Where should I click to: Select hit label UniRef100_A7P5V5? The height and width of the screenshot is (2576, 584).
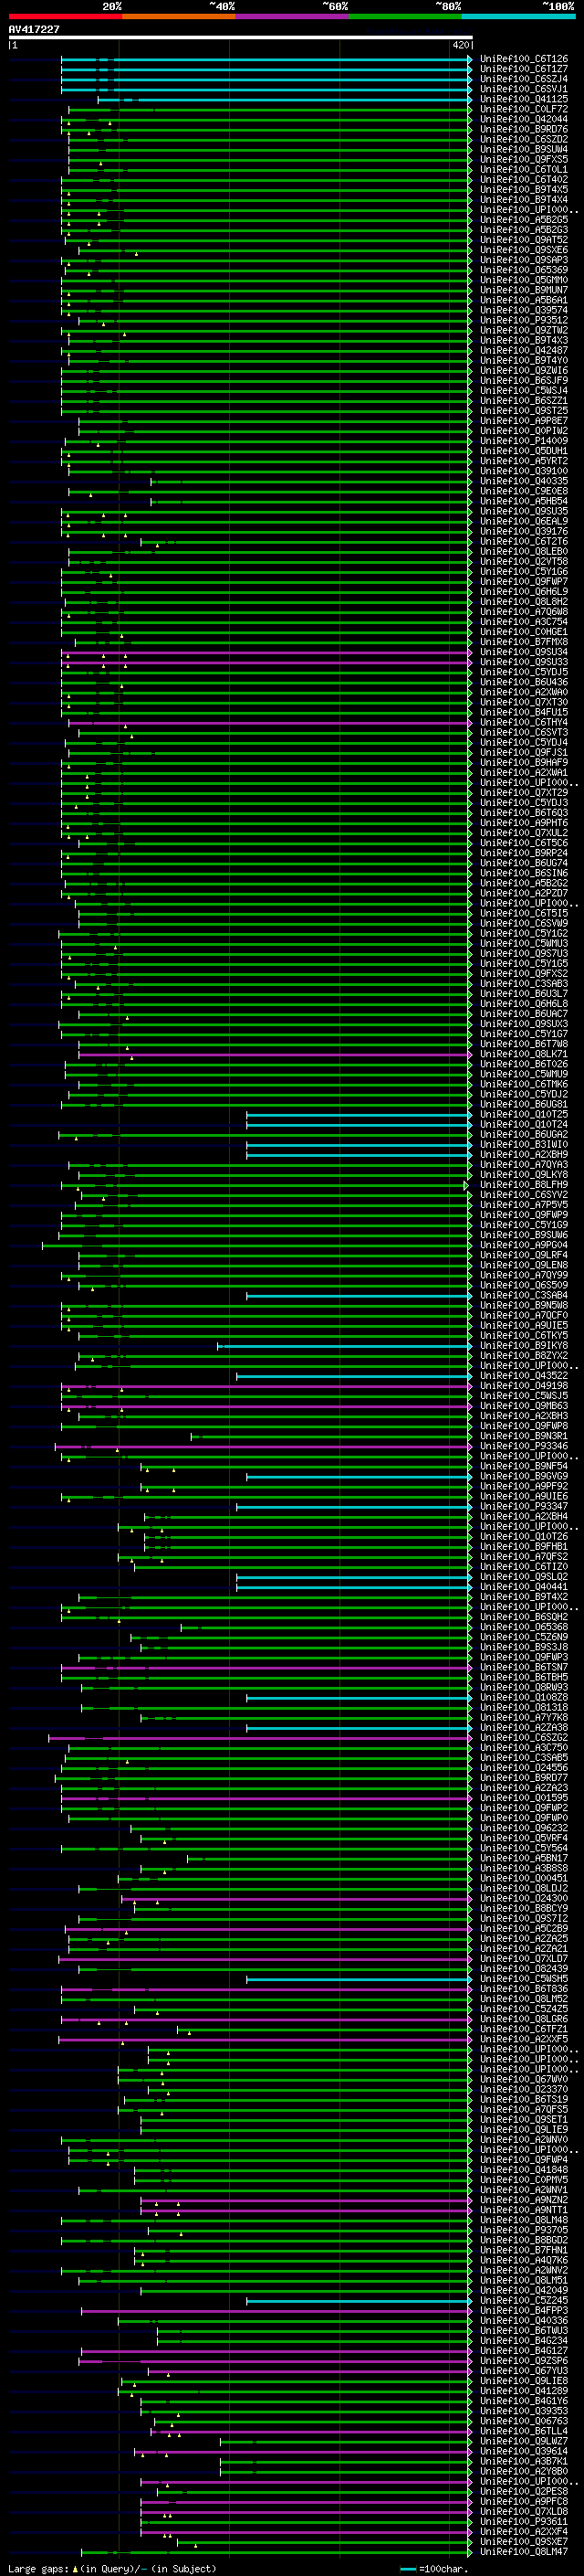click(523, 1205)
